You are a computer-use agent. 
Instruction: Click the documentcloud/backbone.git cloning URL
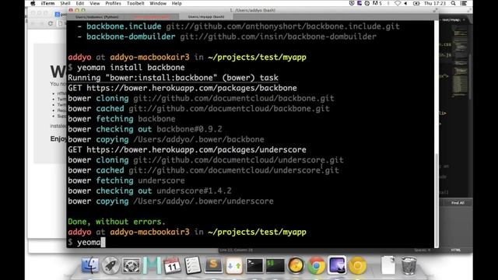[233, 98]
